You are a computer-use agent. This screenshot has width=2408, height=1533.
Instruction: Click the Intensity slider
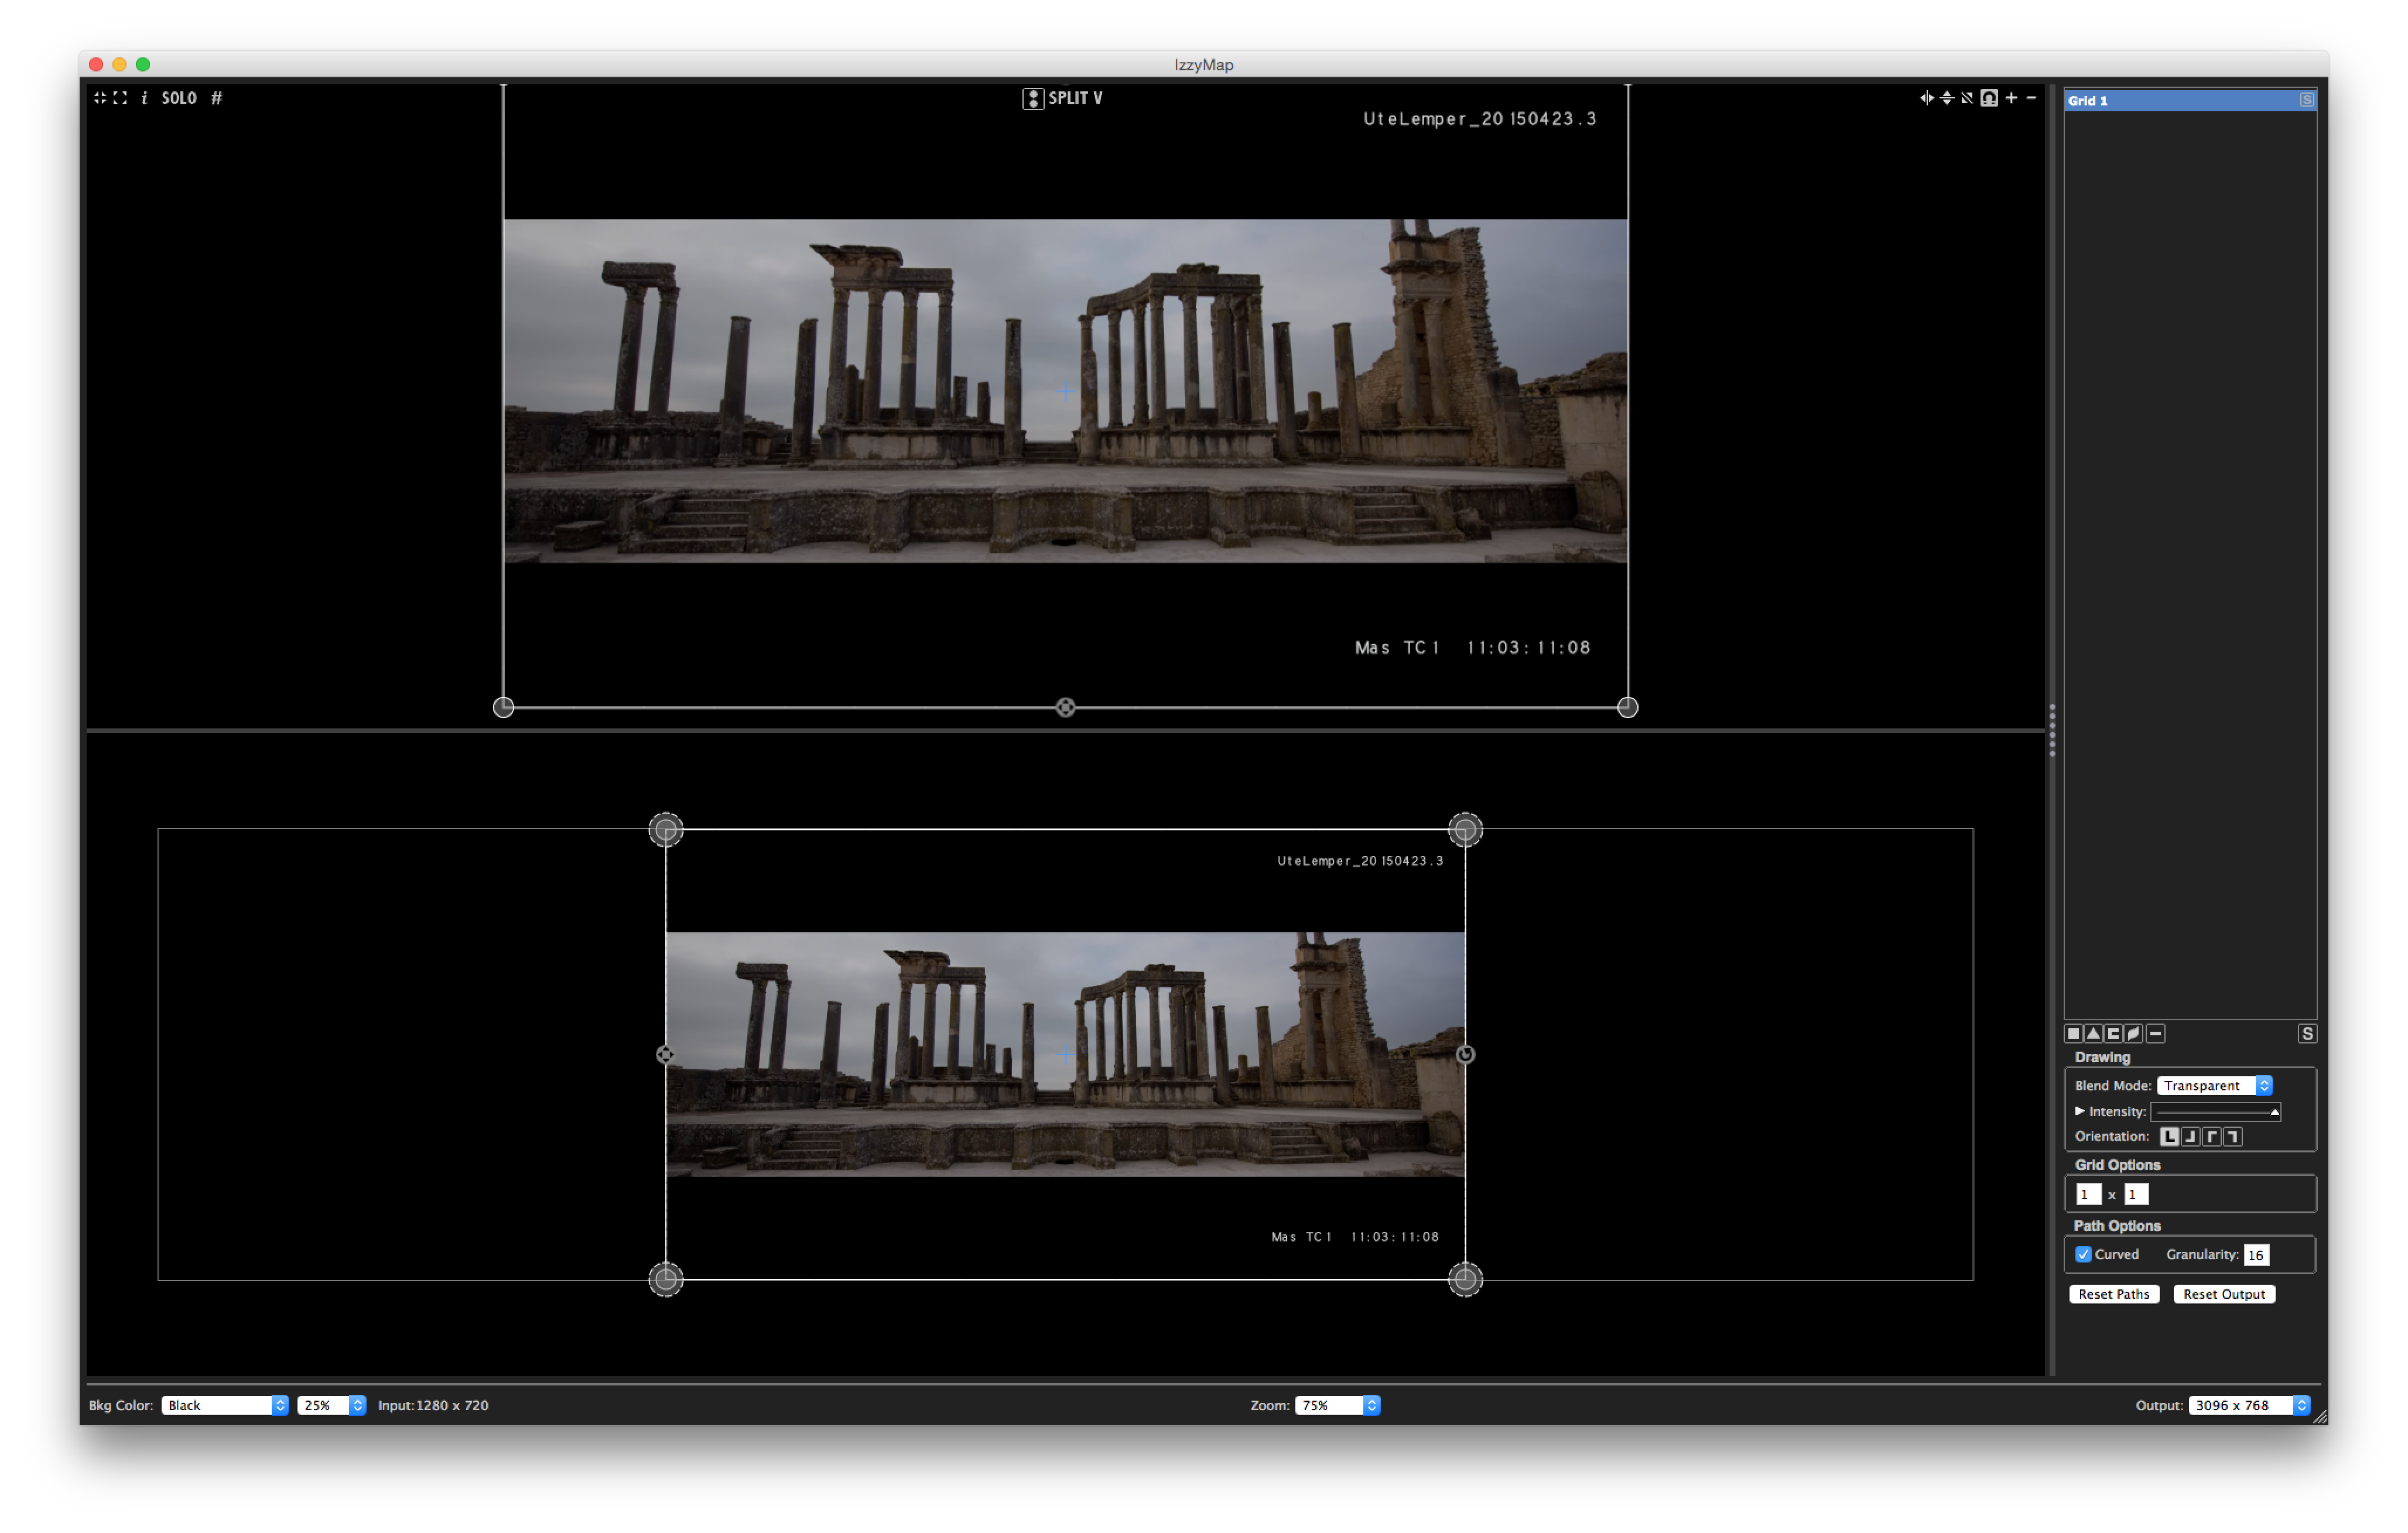[2215, 1111]
